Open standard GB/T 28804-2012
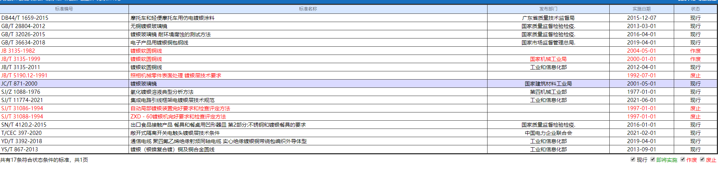The width and height of the screenshot is (718, 170). pyautogui.click(x=23, y=26)
